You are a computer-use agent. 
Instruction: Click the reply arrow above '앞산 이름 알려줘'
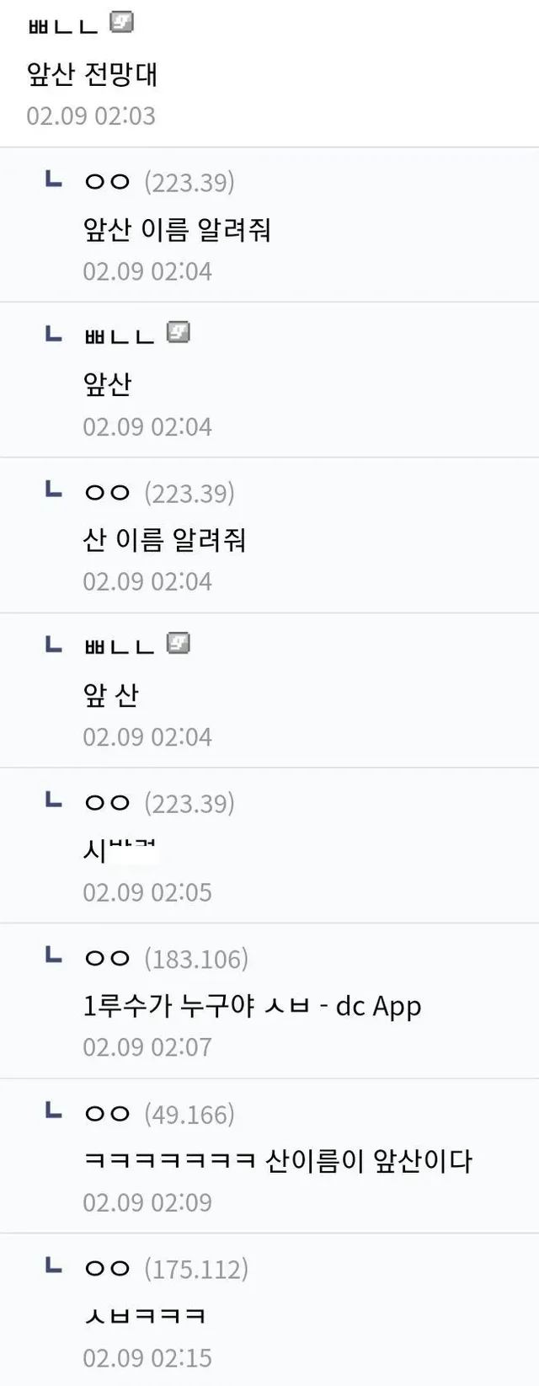click(x=53, y=179)
